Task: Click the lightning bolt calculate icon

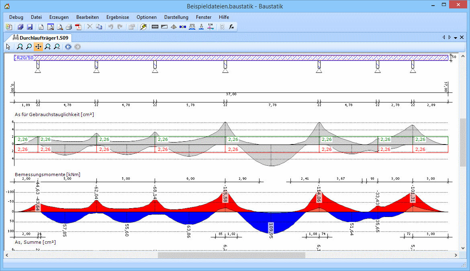Action: 143,27
